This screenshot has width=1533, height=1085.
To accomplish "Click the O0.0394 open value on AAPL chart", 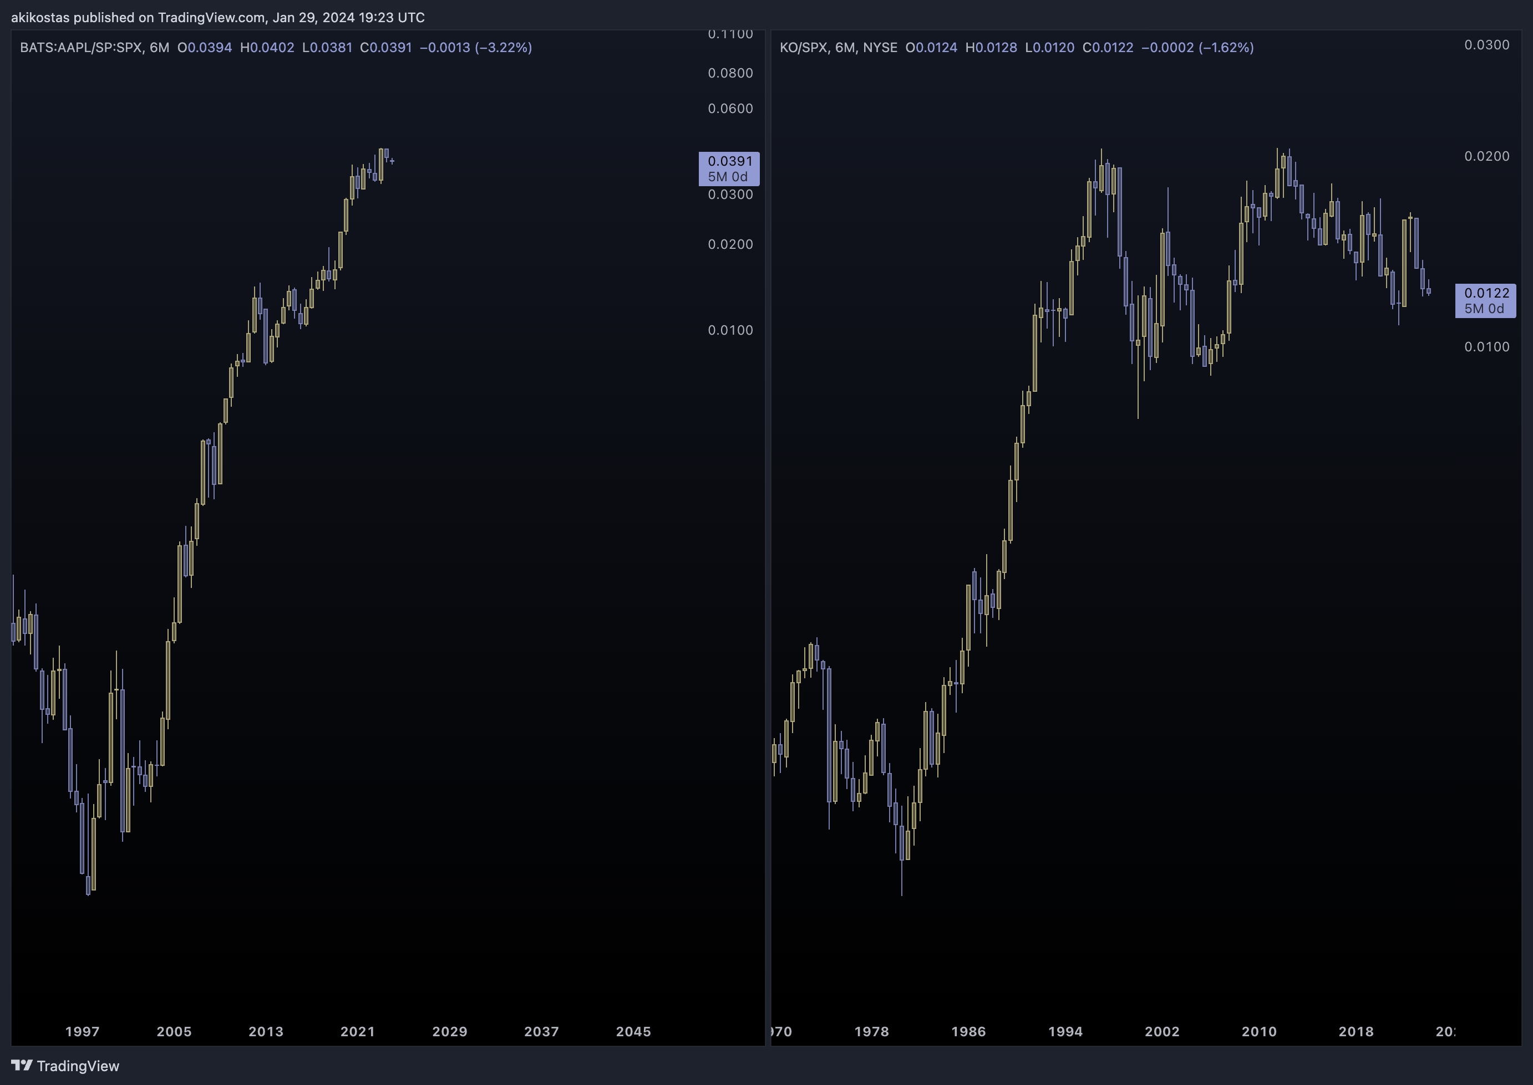I will click(205, 48).
